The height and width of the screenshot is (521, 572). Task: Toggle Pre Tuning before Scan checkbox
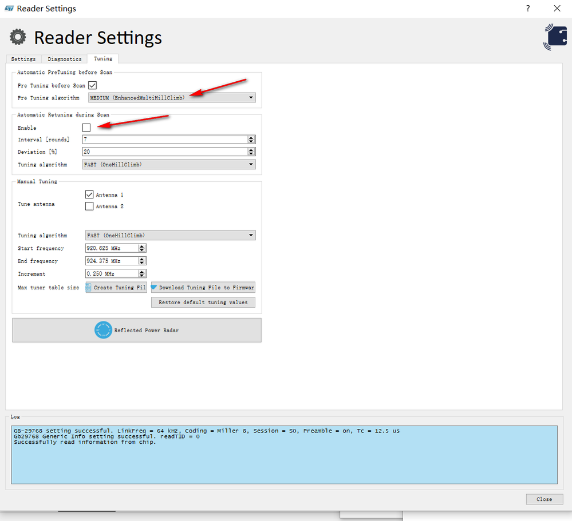tap(93, 85)
